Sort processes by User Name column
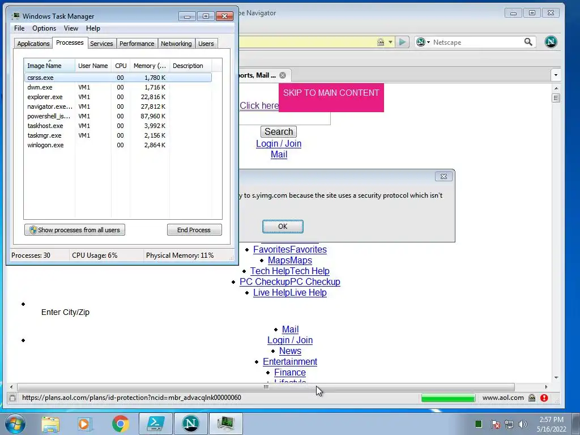The width and height of the screenshot is (580, 435). (93, 66)
